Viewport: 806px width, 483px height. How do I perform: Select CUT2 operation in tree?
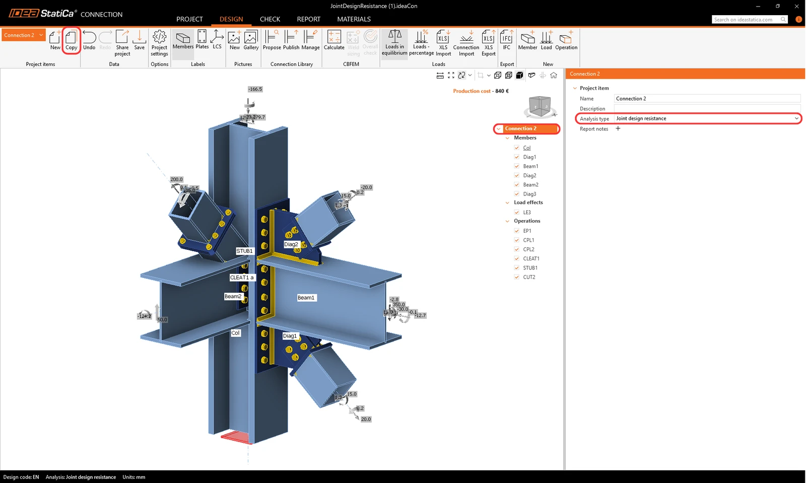coord(529,277)
